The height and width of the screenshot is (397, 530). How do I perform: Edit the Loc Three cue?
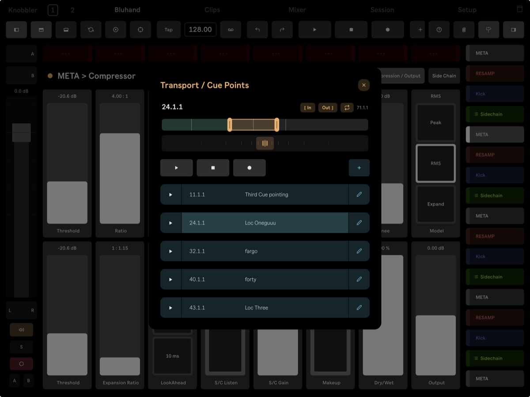coord(359,307)
